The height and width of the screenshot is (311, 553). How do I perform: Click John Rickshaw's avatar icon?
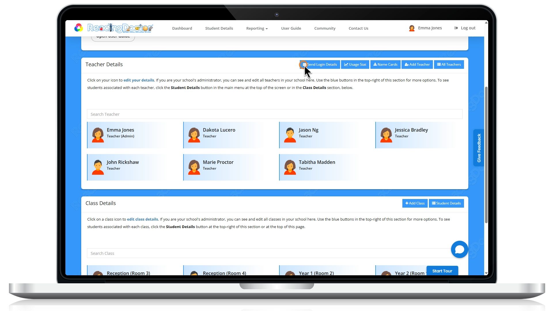point(98,167)
